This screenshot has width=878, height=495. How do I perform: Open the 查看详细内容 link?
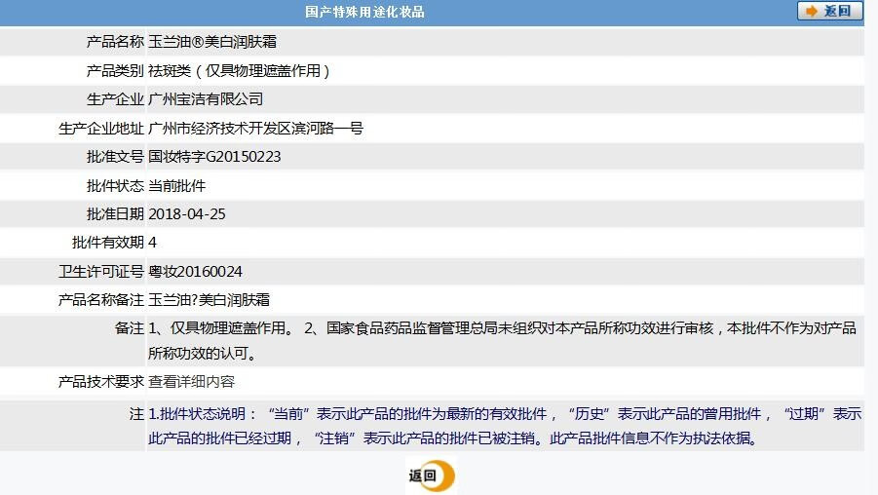(192, 382)
